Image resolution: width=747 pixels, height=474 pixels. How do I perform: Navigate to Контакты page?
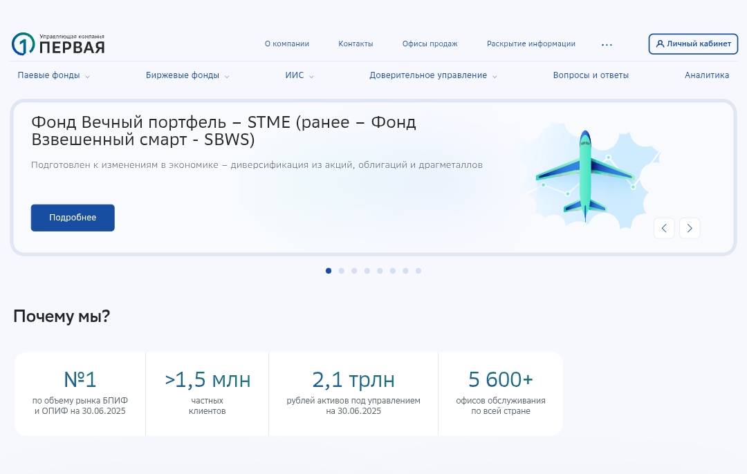click(356, 44)
